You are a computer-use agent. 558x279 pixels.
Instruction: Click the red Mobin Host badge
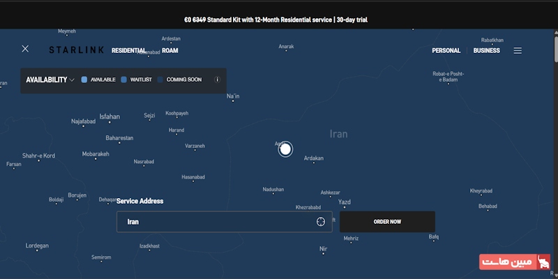(x=515, y=262)
